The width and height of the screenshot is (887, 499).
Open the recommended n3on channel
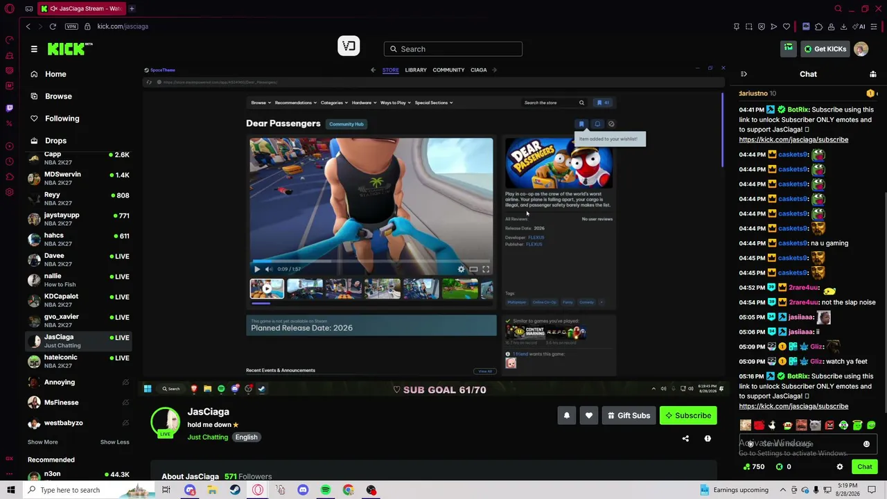(78, 477)
